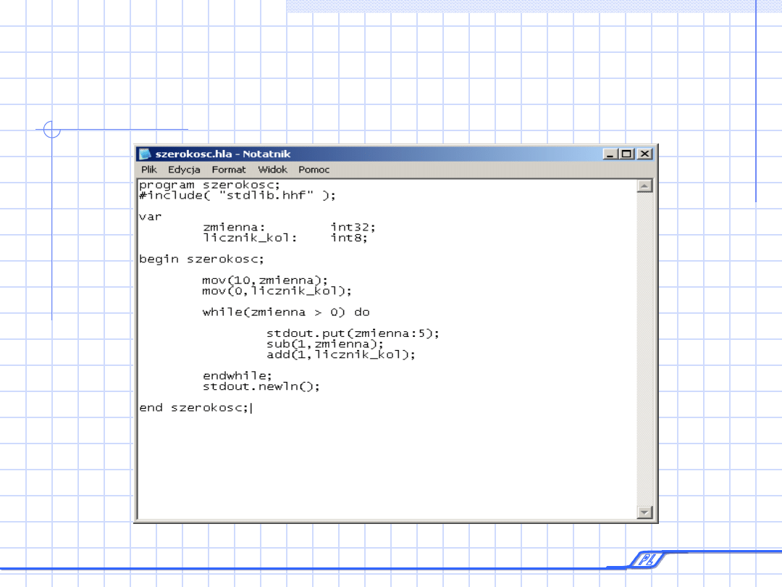Place cursor on the endwhile line
Viewport: 782px width, 587px height.
(237, 375)
